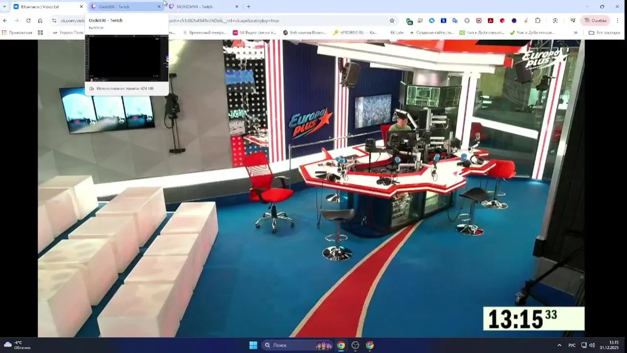Open the green extension with 26 badge
627x353 pixels.
(409, 21)
